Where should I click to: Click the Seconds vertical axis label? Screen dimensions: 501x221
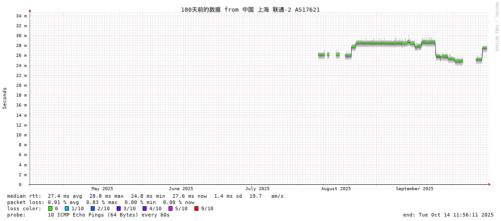coord(5,98)
